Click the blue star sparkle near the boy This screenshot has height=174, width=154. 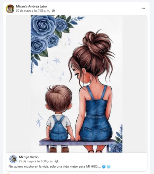tap(39, 122)
